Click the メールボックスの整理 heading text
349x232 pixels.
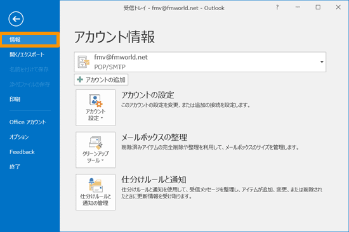coord(154,138)
